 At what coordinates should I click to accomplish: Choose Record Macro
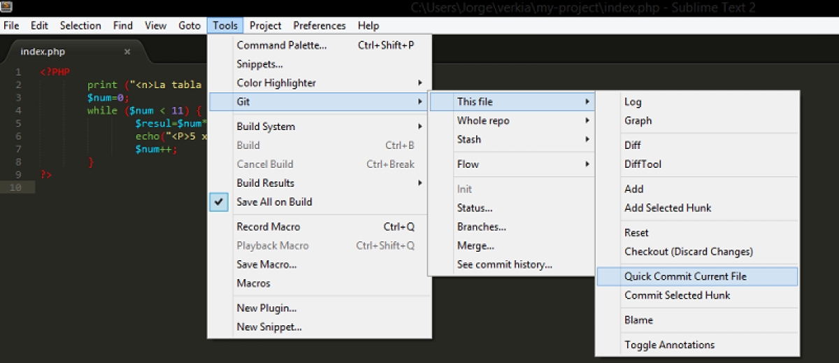pos(320,227)
